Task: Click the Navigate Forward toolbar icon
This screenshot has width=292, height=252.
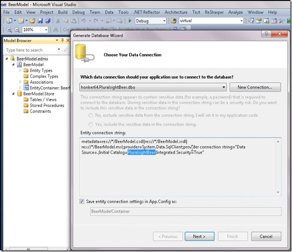Action: coord(120,21)
